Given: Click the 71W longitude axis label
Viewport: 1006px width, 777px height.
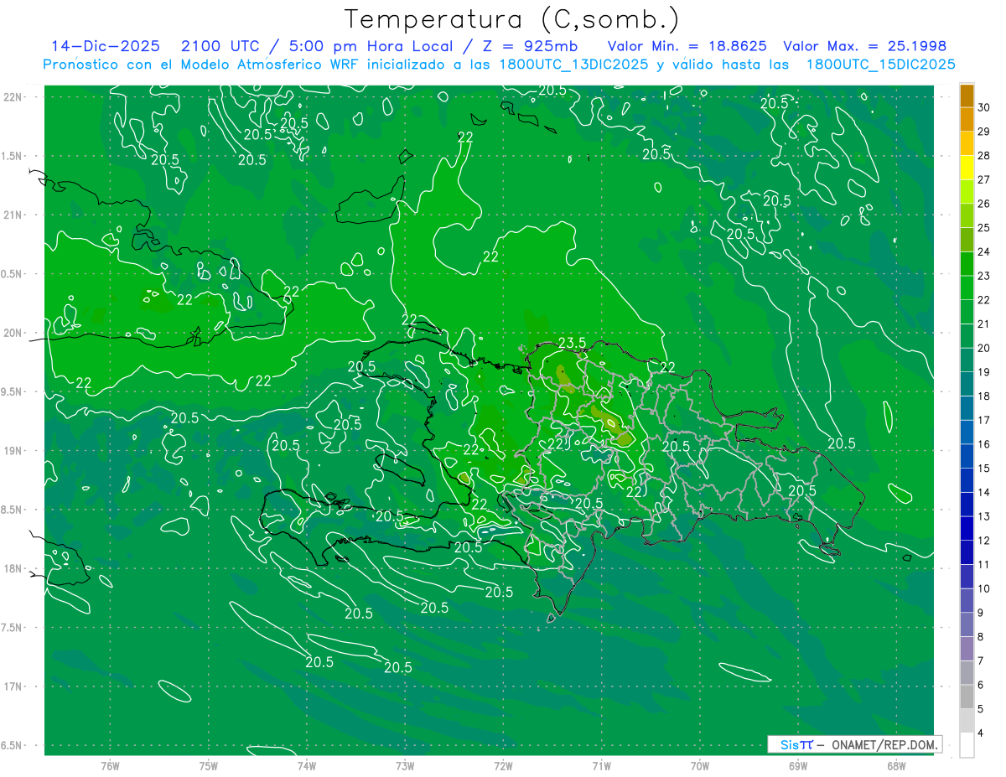Looking at the screenshot, I should click(x=601, y=766).
